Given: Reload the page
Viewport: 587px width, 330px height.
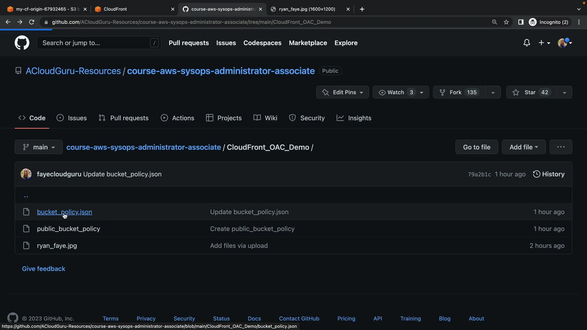Looking at the screenshot, I should 31,22.
